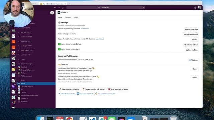This screenshot has width=214, height=120.
Task: Switch to the AB workspace icon
Action: point(13,31)
